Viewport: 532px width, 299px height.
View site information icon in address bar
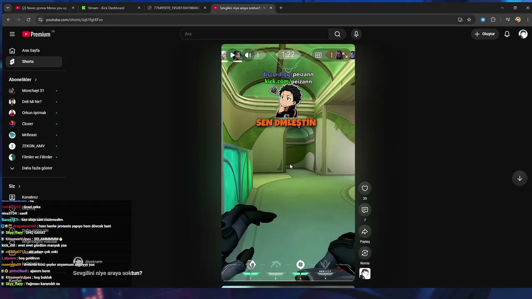(x=40, y=20)
